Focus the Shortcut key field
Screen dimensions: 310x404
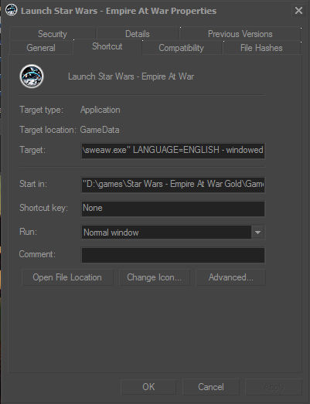coord(173,209)
